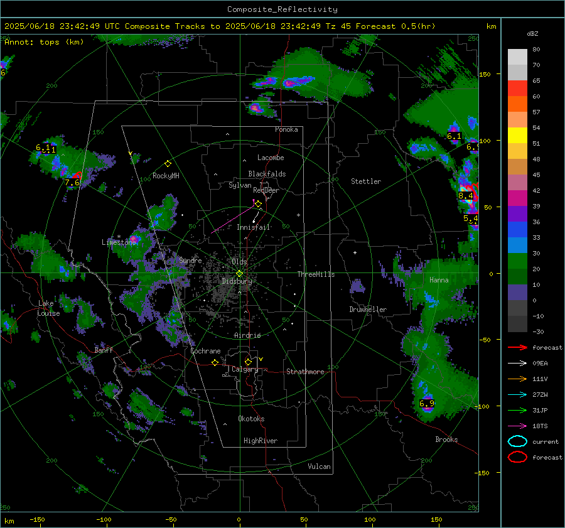This screenshot has height=528, width=565.
Task: Click the orange 111V track arrow legend
Action: click(x=517, y=379)
